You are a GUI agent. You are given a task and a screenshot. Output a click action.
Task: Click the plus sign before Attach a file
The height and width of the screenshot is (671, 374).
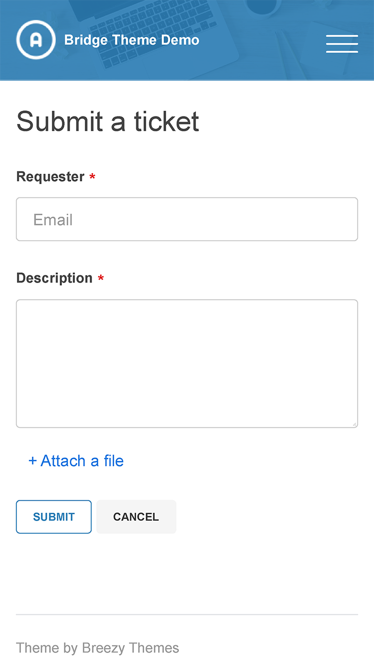pyautogui.click(x=33, y=461)
